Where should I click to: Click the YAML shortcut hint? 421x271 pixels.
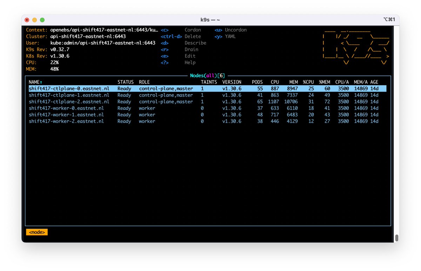[x=230, y=36]
